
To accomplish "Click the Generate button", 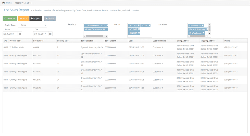I will (10, 18).
